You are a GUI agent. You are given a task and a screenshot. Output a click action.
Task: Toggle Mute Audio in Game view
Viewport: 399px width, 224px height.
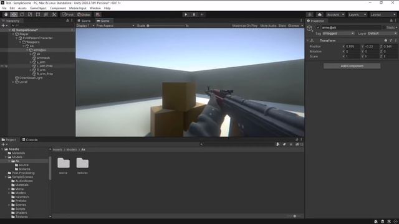tap(268, 26)
